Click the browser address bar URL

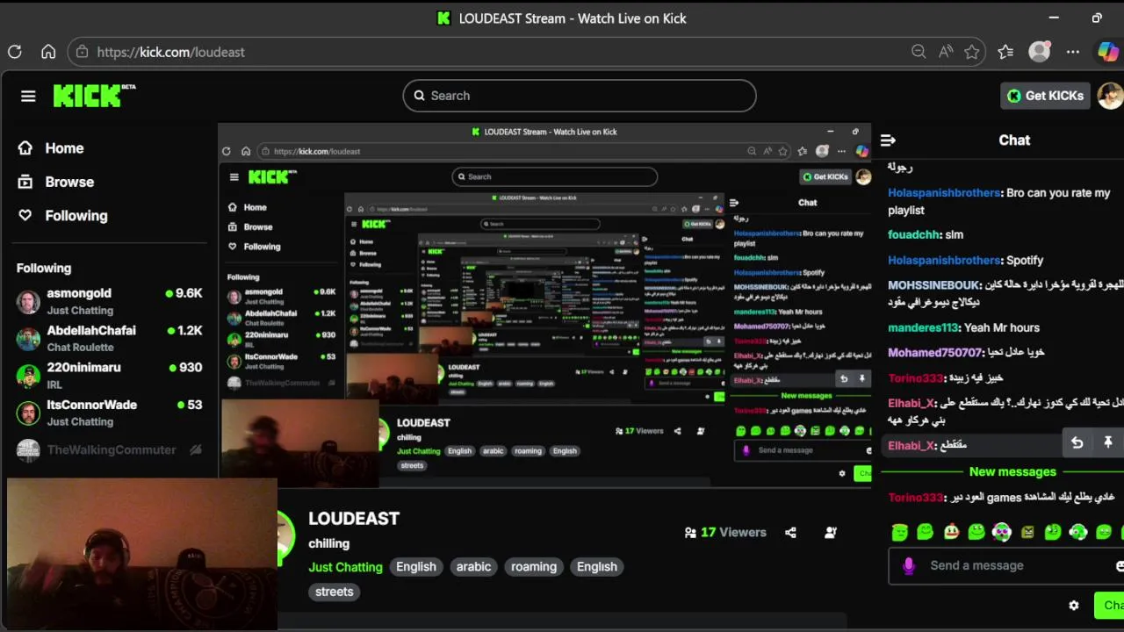[x=170, y=52]
